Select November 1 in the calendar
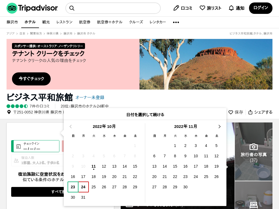Image resolution: width=279 pixels, height=209 pixels. pos(175,146)
